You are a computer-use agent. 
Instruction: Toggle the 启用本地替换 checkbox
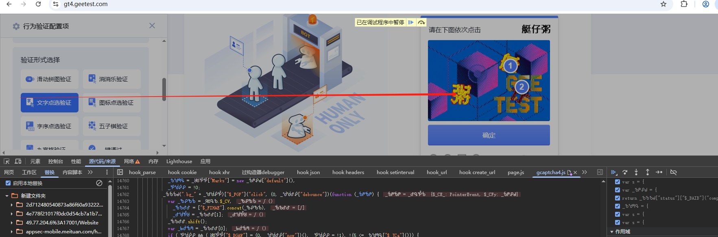click(x=8, y=183)
